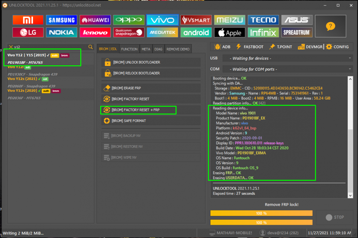Viewport: 358px width, 238px height.
Task: Select the Vivo brand logo
Action: pos(162,20)
